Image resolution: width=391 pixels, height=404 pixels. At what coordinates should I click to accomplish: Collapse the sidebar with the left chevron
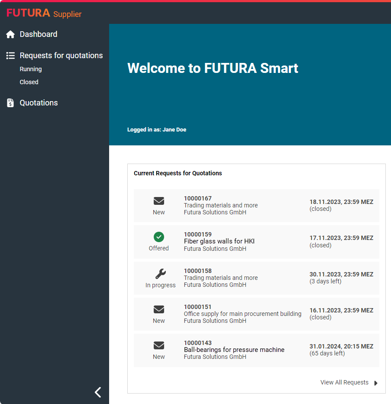click(x=98, y=392)
